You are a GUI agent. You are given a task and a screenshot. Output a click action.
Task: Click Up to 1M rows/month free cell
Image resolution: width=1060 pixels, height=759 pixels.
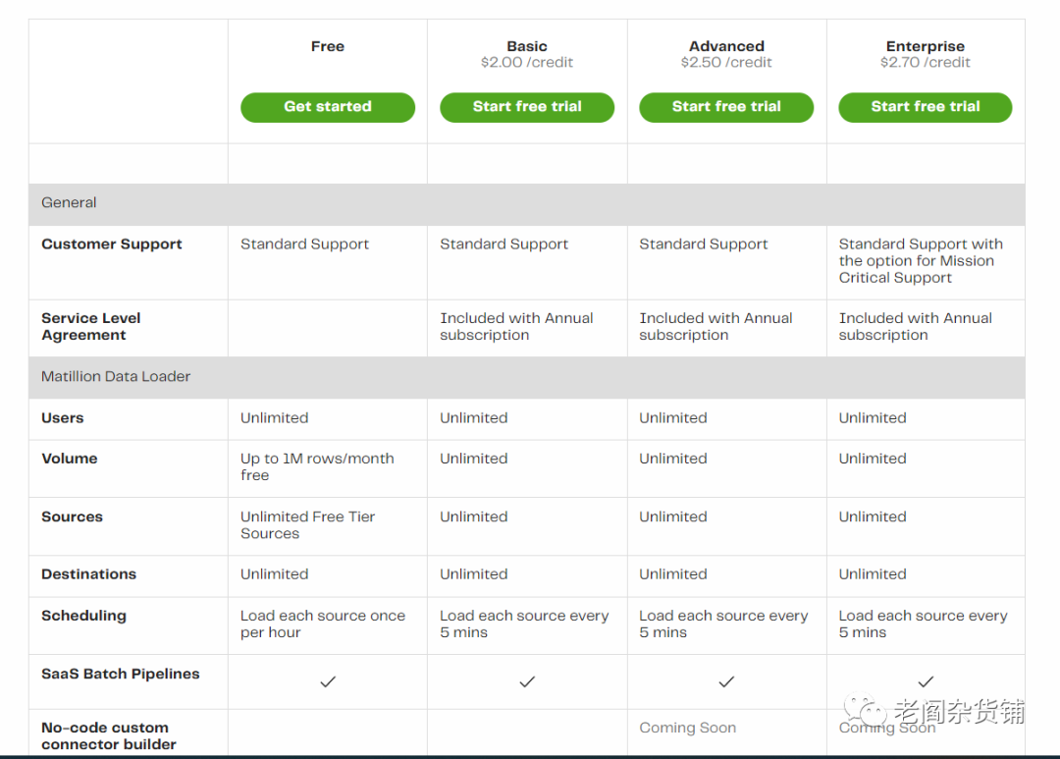[x=317, y=466]
